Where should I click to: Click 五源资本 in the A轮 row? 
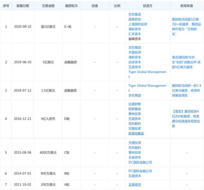click(135, 185)
